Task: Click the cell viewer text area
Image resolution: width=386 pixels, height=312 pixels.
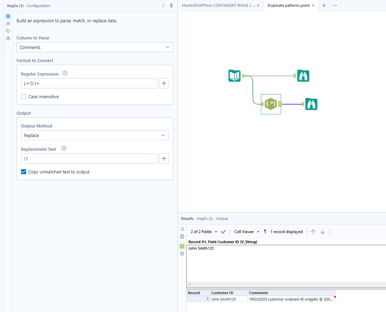Action: 286,264
